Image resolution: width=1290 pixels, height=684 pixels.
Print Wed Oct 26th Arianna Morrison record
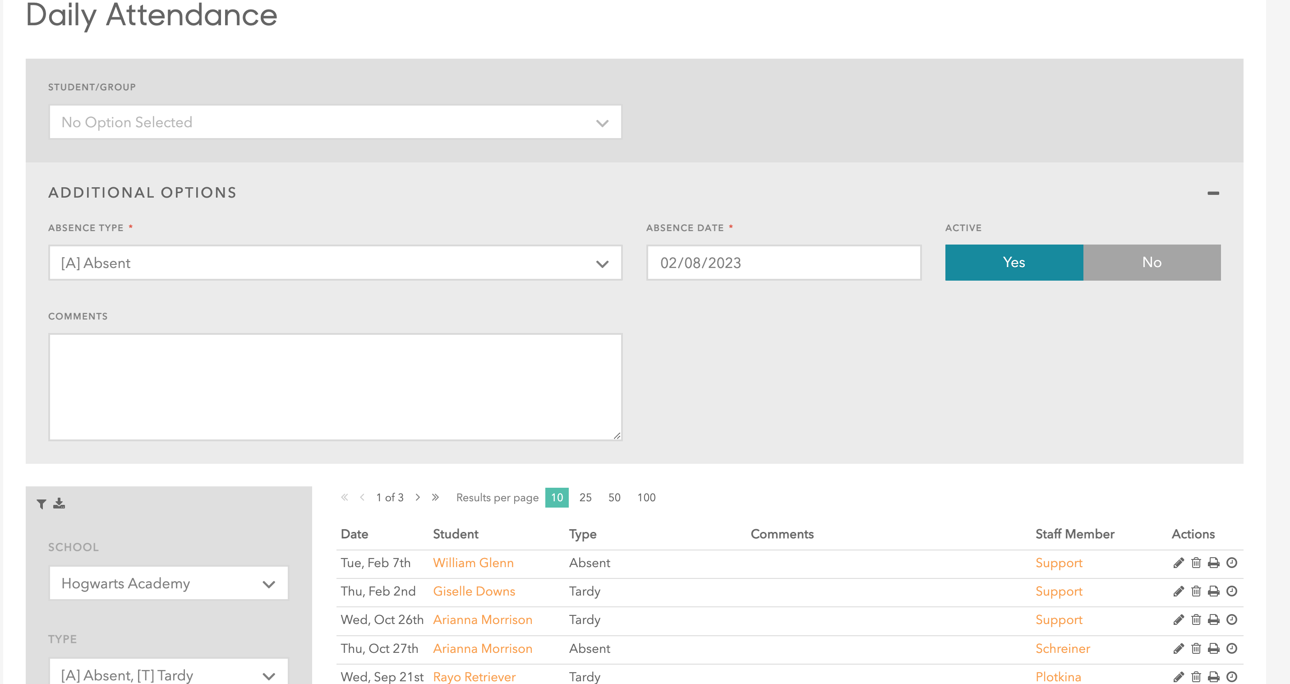[1213, 620]
